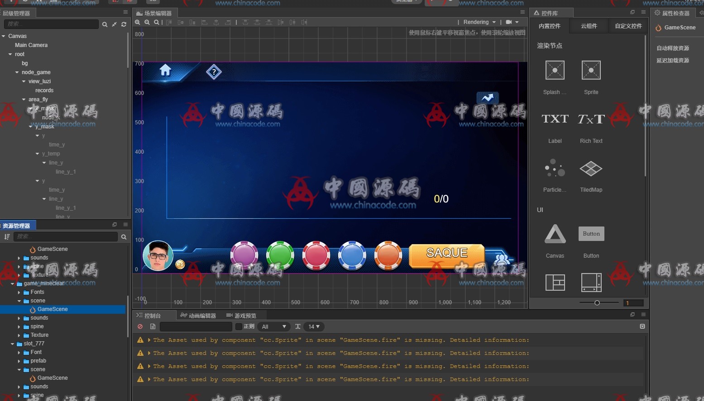Screen dimensions: 704x401
Task: Collapse all nodes using hierarchy collapse icon
Action: point(115,24)
